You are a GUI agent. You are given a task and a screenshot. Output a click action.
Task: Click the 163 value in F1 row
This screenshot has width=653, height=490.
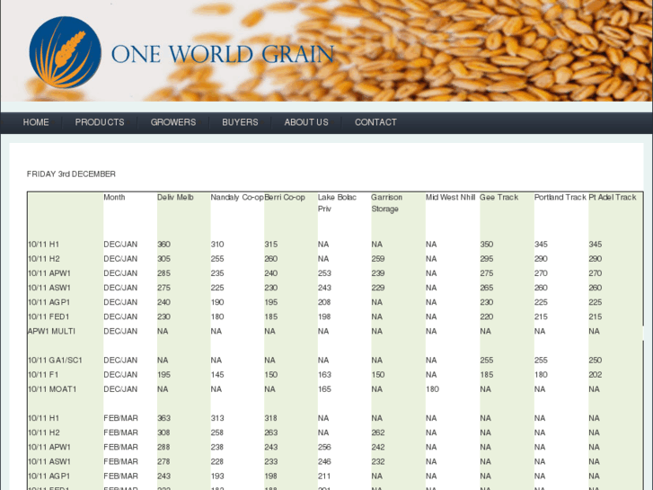click(324, 375)
